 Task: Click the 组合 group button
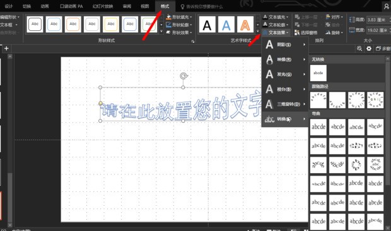[x=332, y=25]
